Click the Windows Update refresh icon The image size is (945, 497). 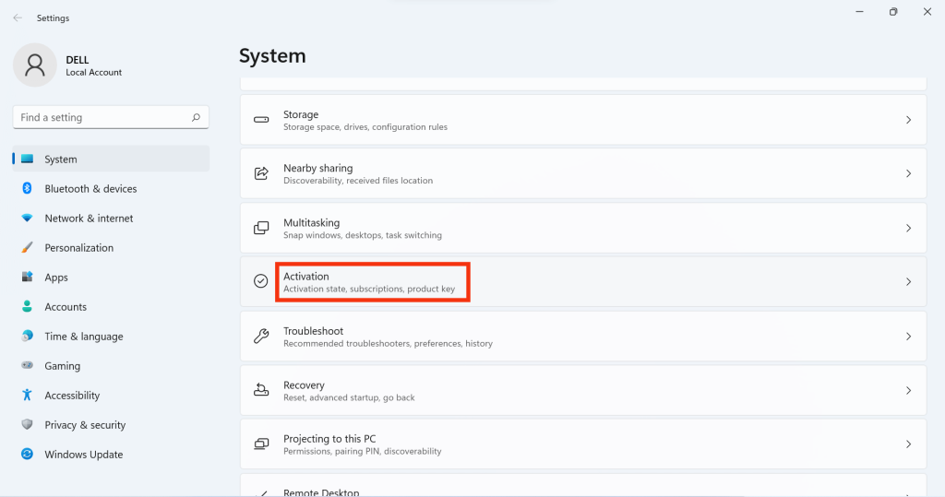27,455
